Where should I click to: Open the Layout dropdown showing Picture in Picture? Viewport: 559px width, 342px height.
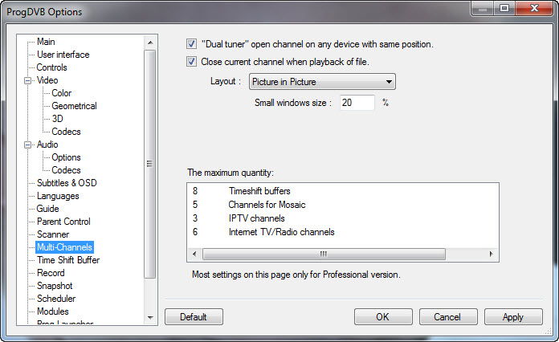click(x=321, y=81)
